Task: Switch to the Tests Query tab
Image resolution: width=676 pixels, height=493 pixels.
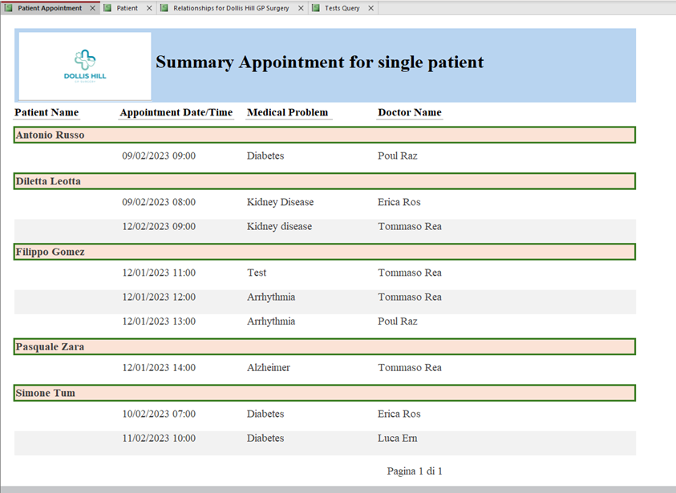Action: [342, 8]
